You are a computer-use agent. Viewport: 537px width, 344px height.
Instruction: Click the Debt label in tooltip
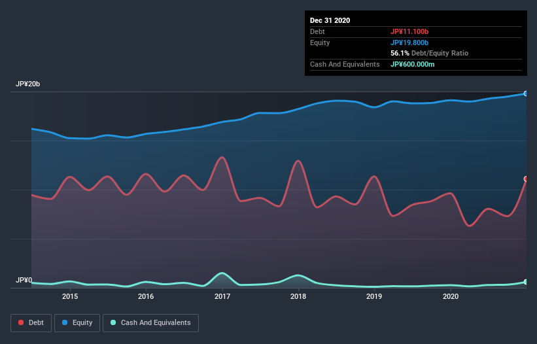click(317, 32)
